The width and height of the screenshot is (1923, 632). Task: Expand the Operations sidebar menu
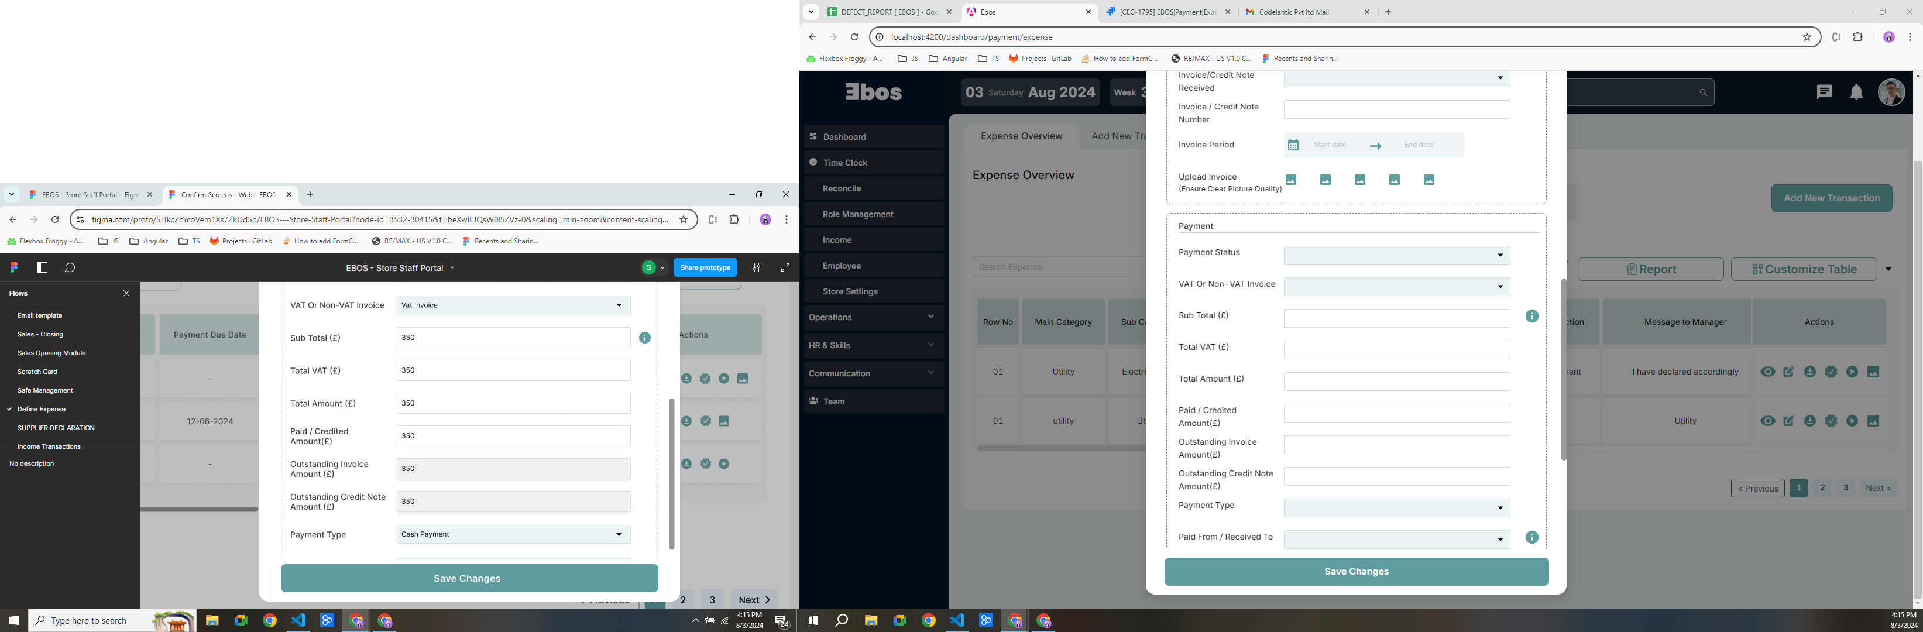[873, 317]
